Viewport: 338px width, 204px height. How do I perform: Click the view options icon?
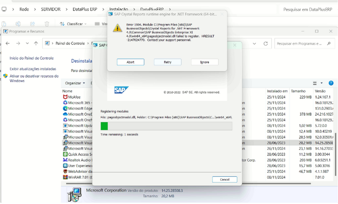(315, 83)
